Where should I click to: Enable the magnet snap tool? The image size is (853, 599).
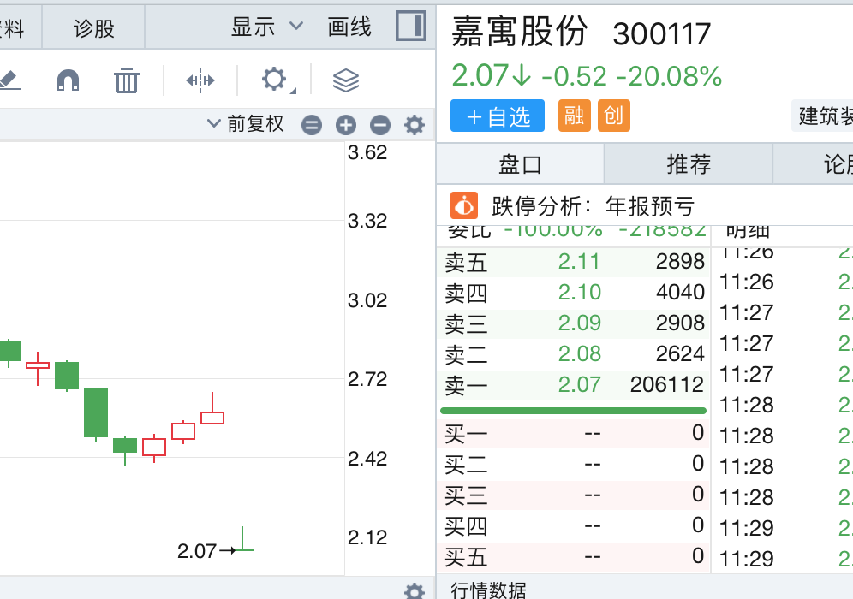tap(68, 80)
